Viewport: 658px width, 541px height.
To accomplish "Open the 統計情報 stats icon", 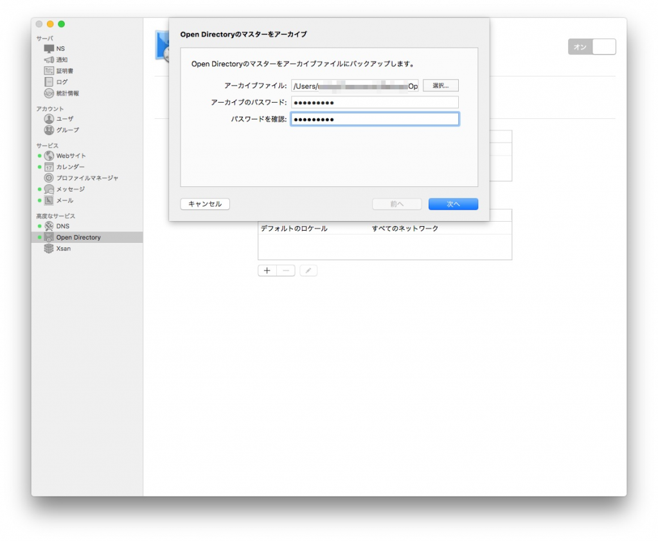I will [x=49, y=93].
